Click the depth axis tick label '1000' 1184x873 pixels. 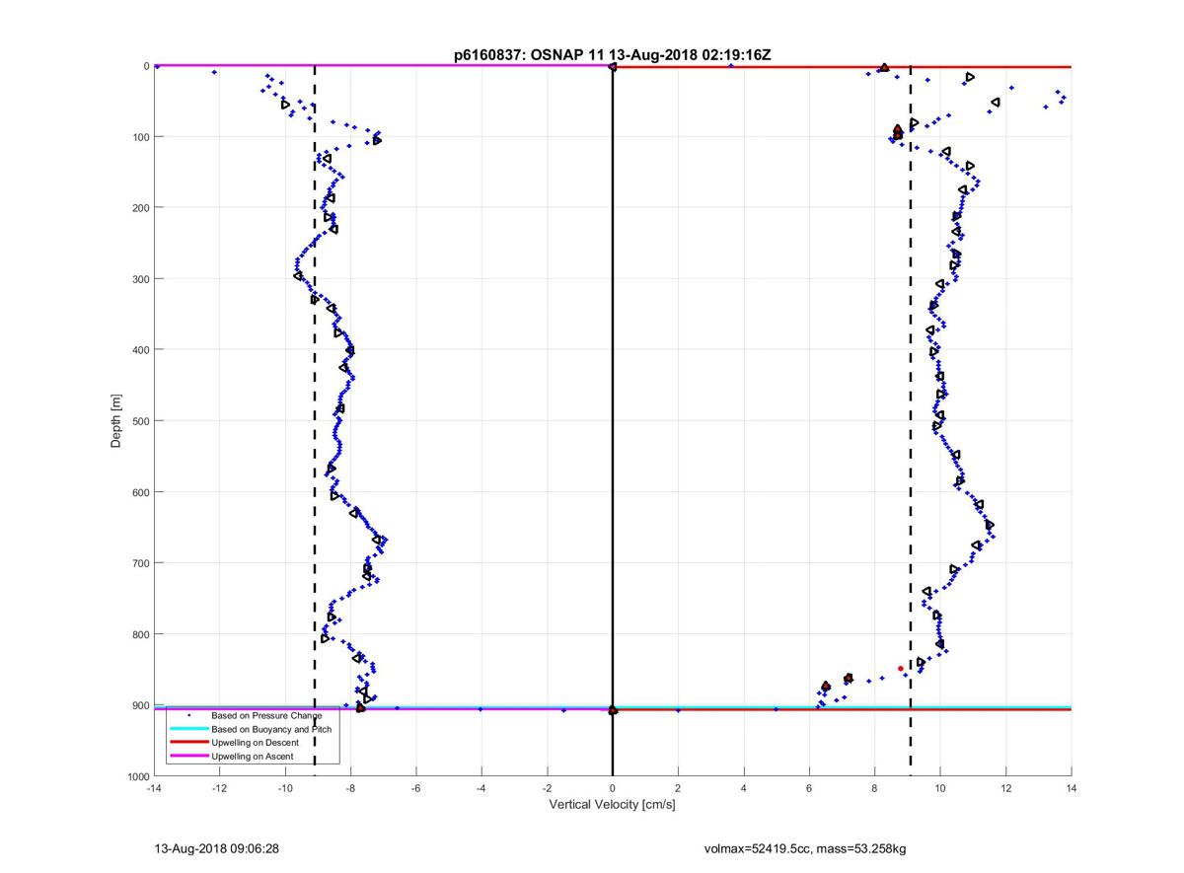tap(136, 776)
